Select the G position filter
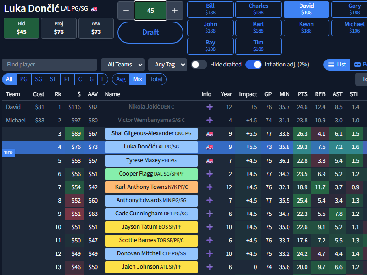The image size is (367, 275). pos(91,79)
